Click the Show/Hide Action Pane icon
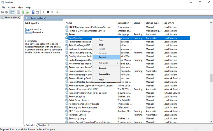This screenshot has height=131, width=213. click(x=38, y=12)
